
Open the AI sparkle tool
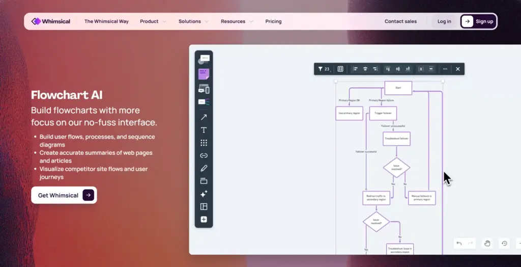204,194
